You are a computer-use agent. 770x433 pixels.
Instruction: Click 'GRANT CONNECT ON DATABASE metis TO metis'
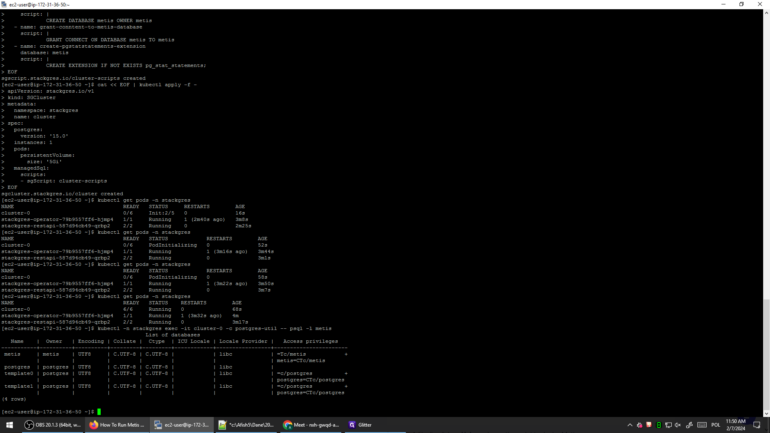110,40
